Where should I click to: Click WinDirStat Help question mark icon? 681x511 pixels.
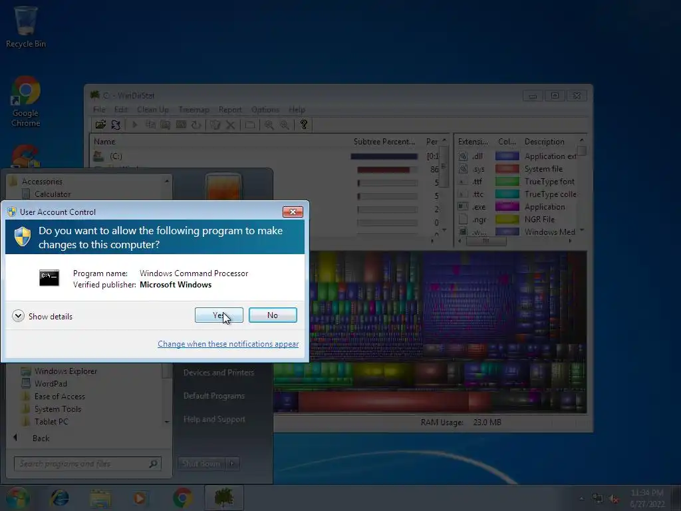[303, 125]
